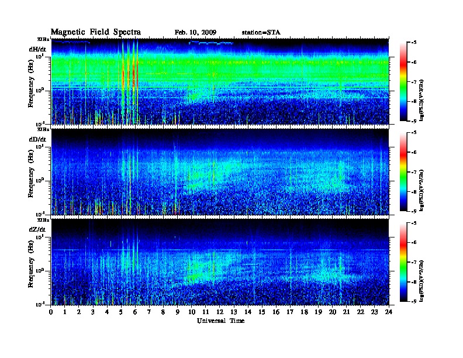
Task: Click hour 21 on the Universal Time axis
Action: pyautogui.click(x=346, y=312)
